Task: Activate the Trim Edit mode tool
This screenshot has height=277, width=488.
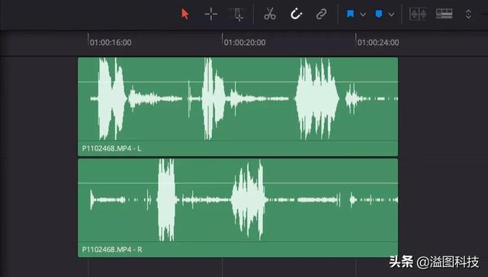Action: coord(211,14)
